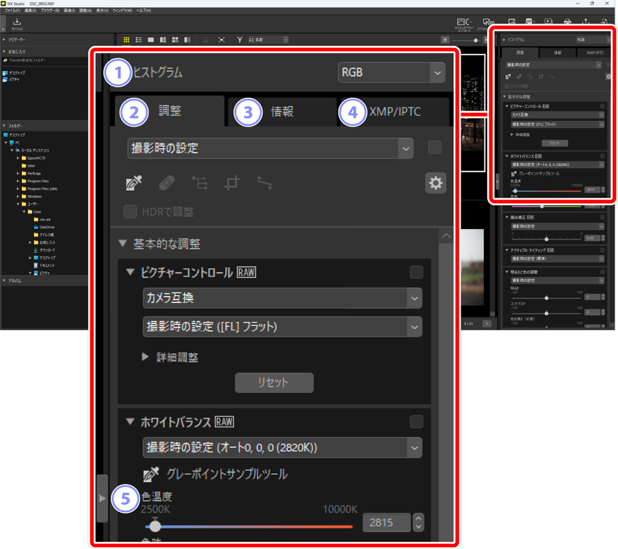
Task: Select the retouch brush bandage icon in enlarged panel
Action: tap(166, 183)
